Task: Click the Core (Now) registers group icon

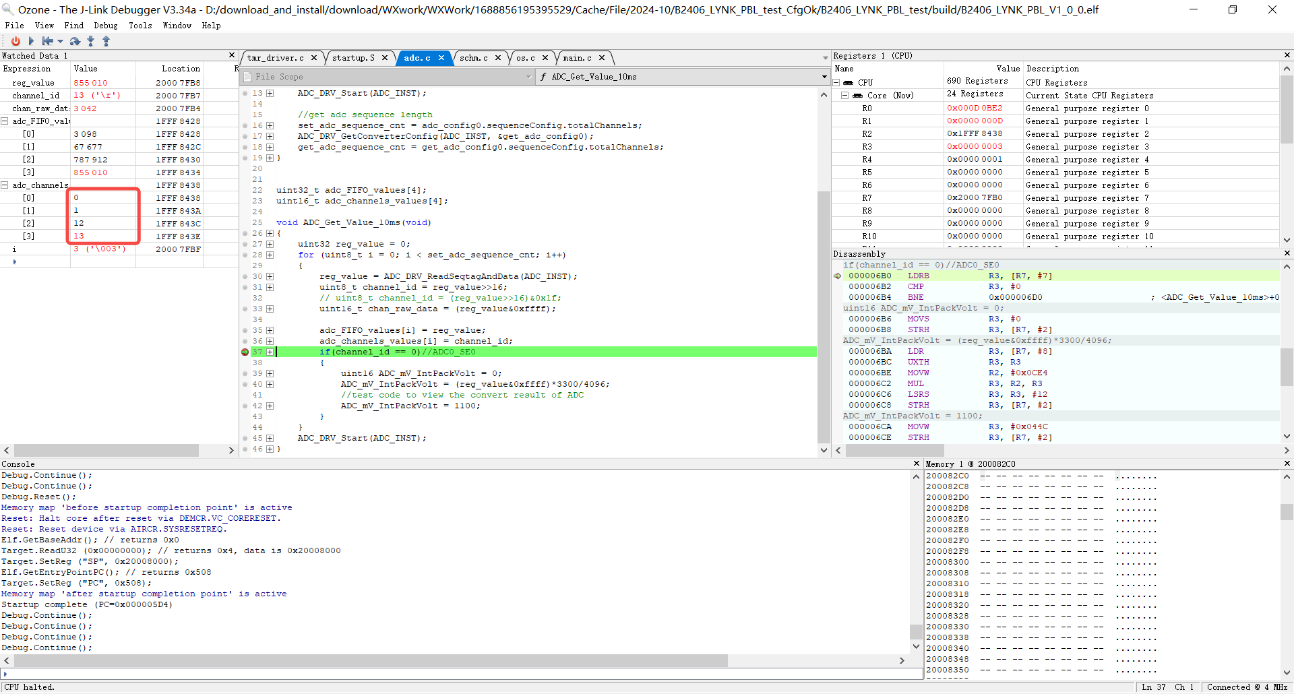Action: 857,96
